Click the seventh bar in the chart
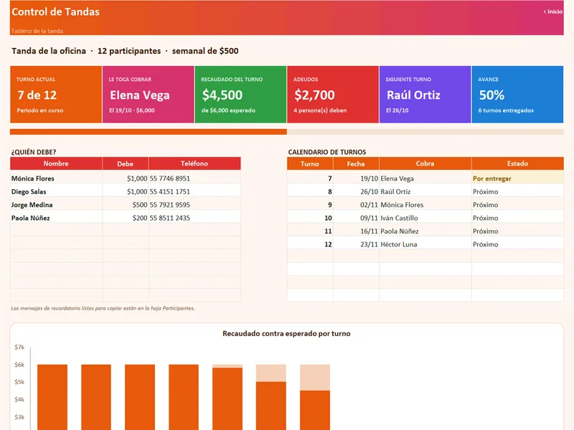 point(315,409)
